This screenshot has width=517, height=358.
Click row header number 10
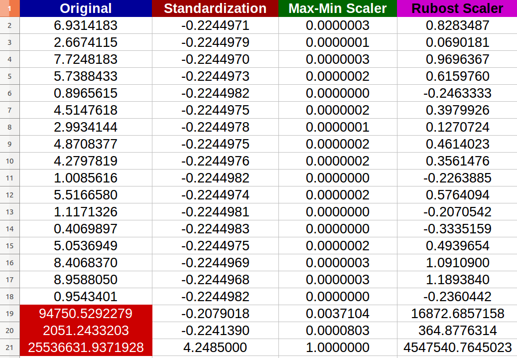9,161
